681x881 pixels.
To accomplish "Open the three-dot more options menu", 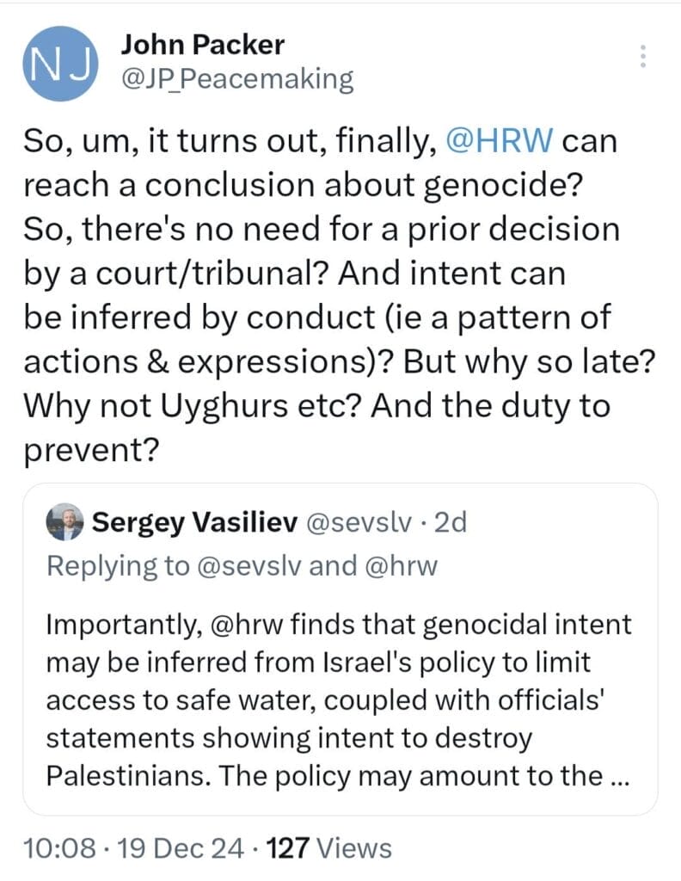I will (x=642, y=55).
